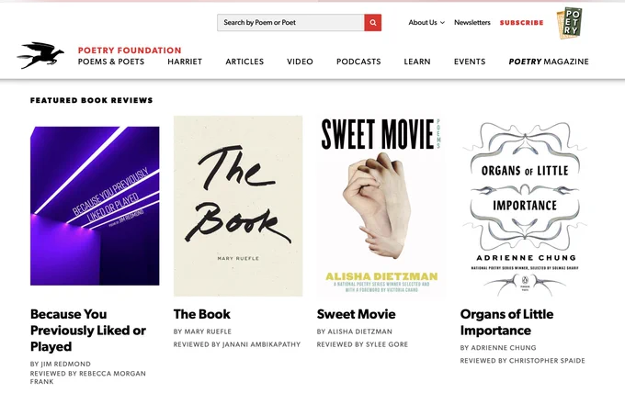Go to the Harriet menu item
Screen dimensions: 625x393
pyautogui.click(x=185, y=62)
